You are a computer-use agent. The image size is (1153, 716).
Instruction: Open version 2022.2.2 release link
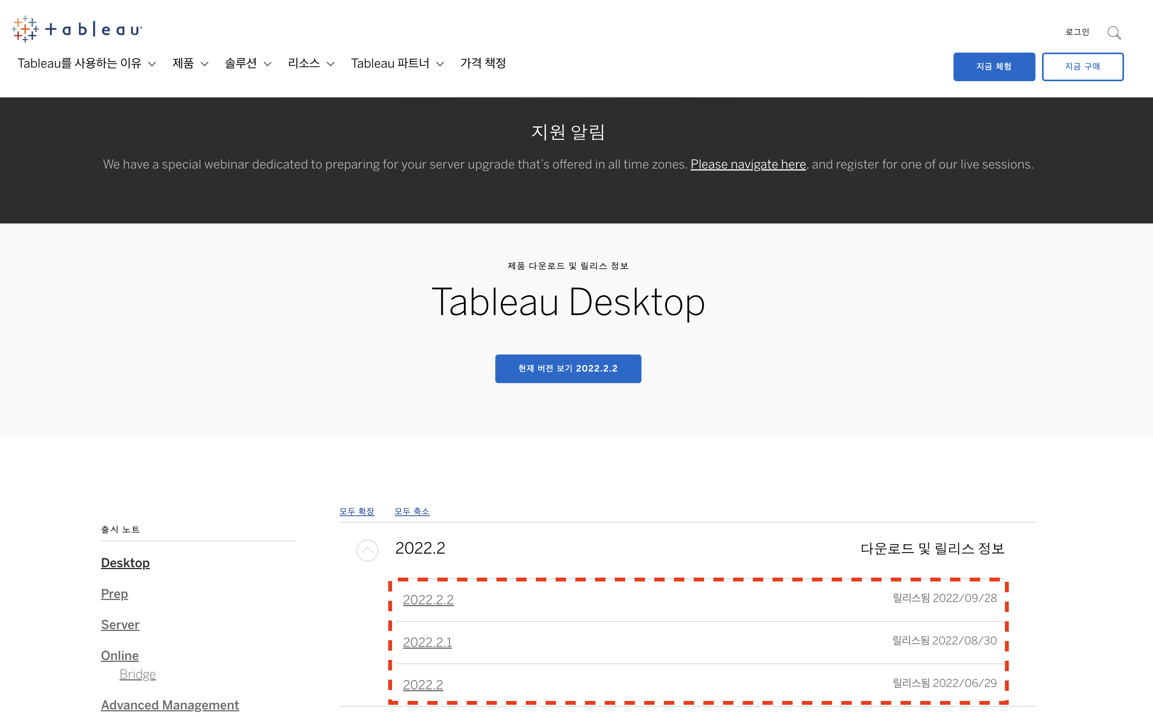(428, 600)
